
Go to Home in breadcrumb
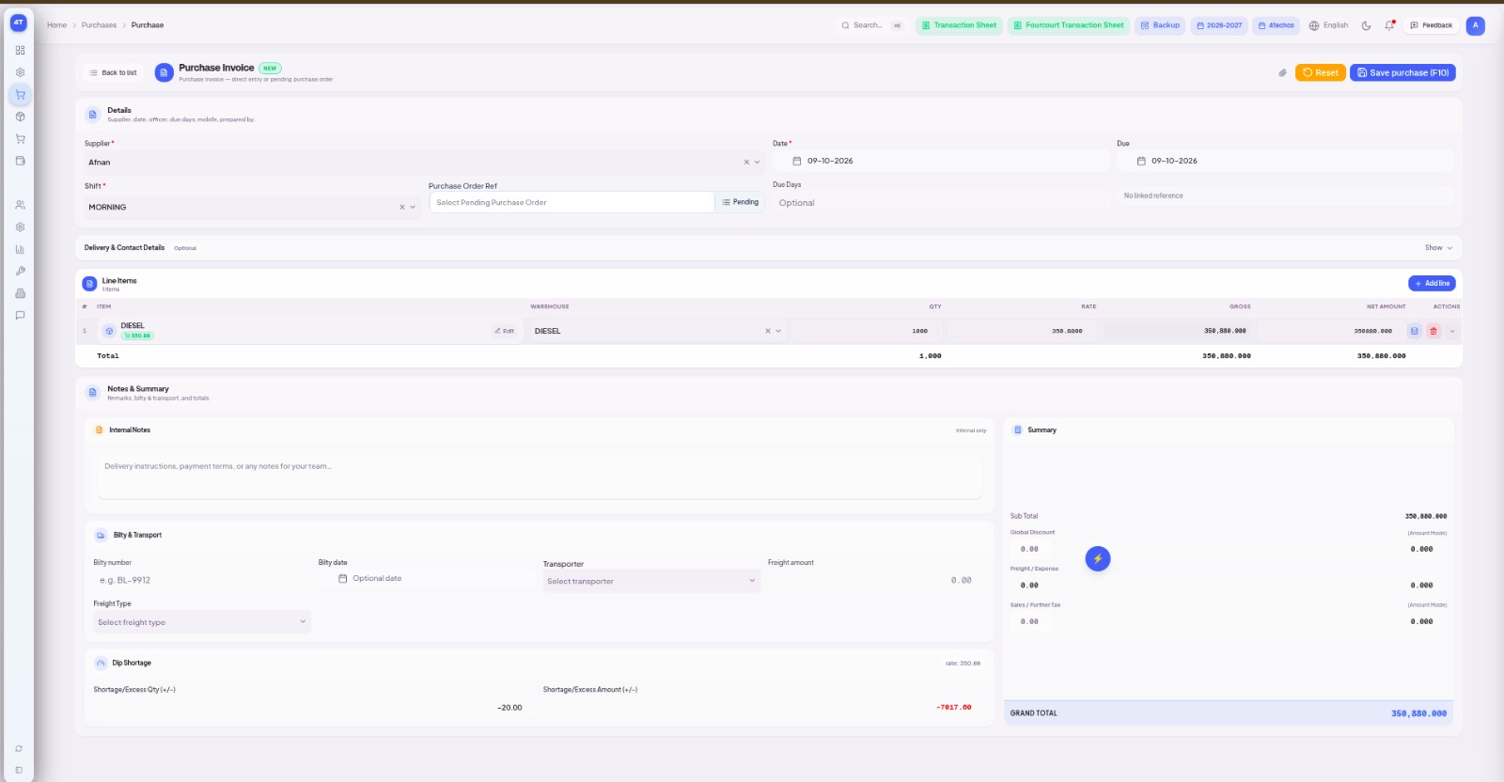(57, 25)
